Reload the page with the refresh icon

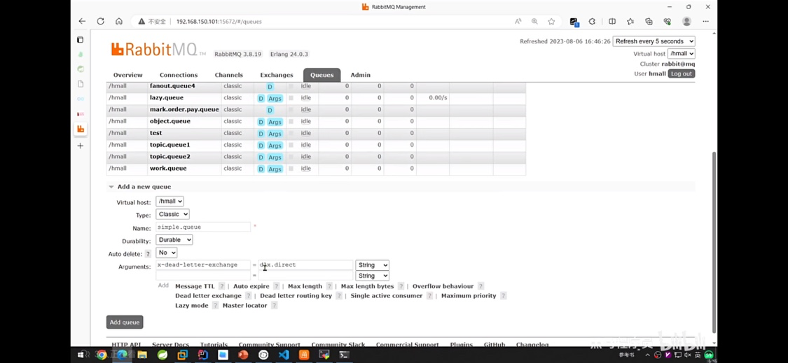(x=100, y=22)
